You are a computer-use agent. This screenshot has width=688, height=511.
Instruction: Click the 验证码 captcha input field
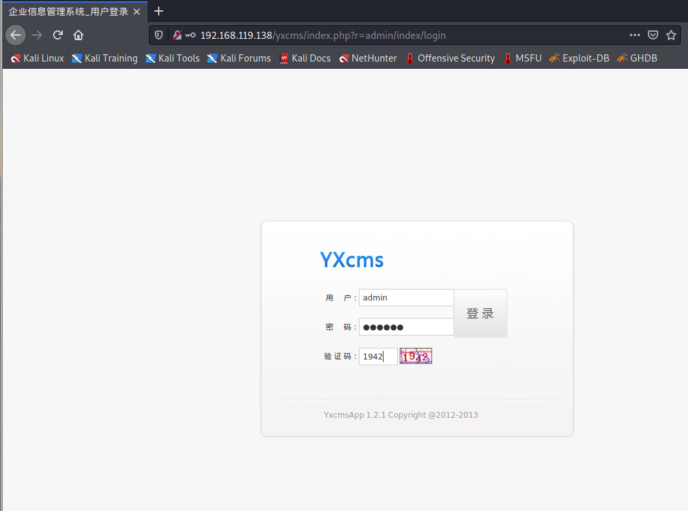[x=378, y=356]
